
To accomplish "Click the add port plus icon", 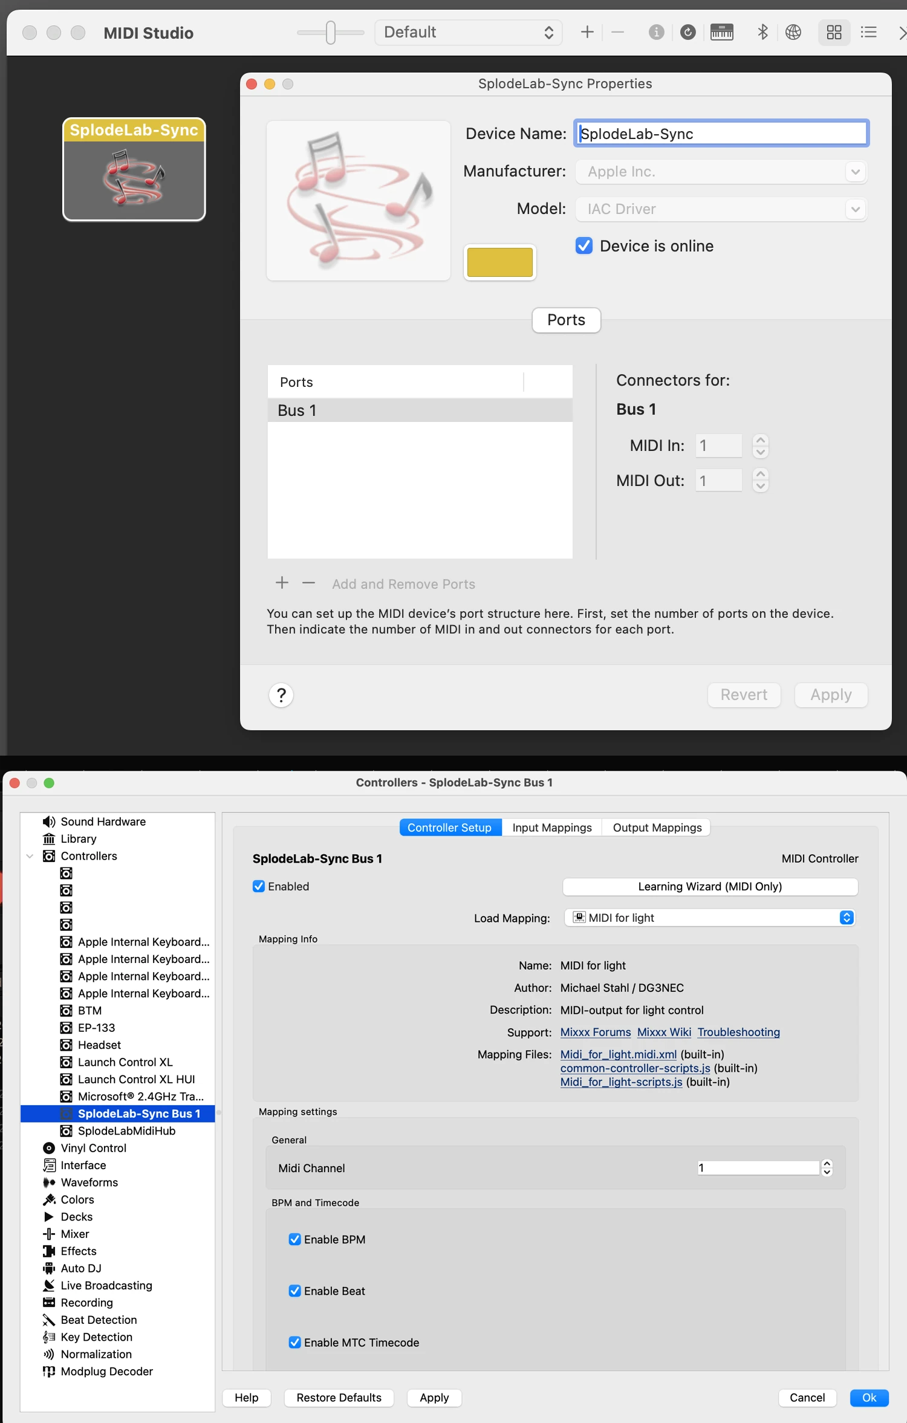I will coord(282,583).
